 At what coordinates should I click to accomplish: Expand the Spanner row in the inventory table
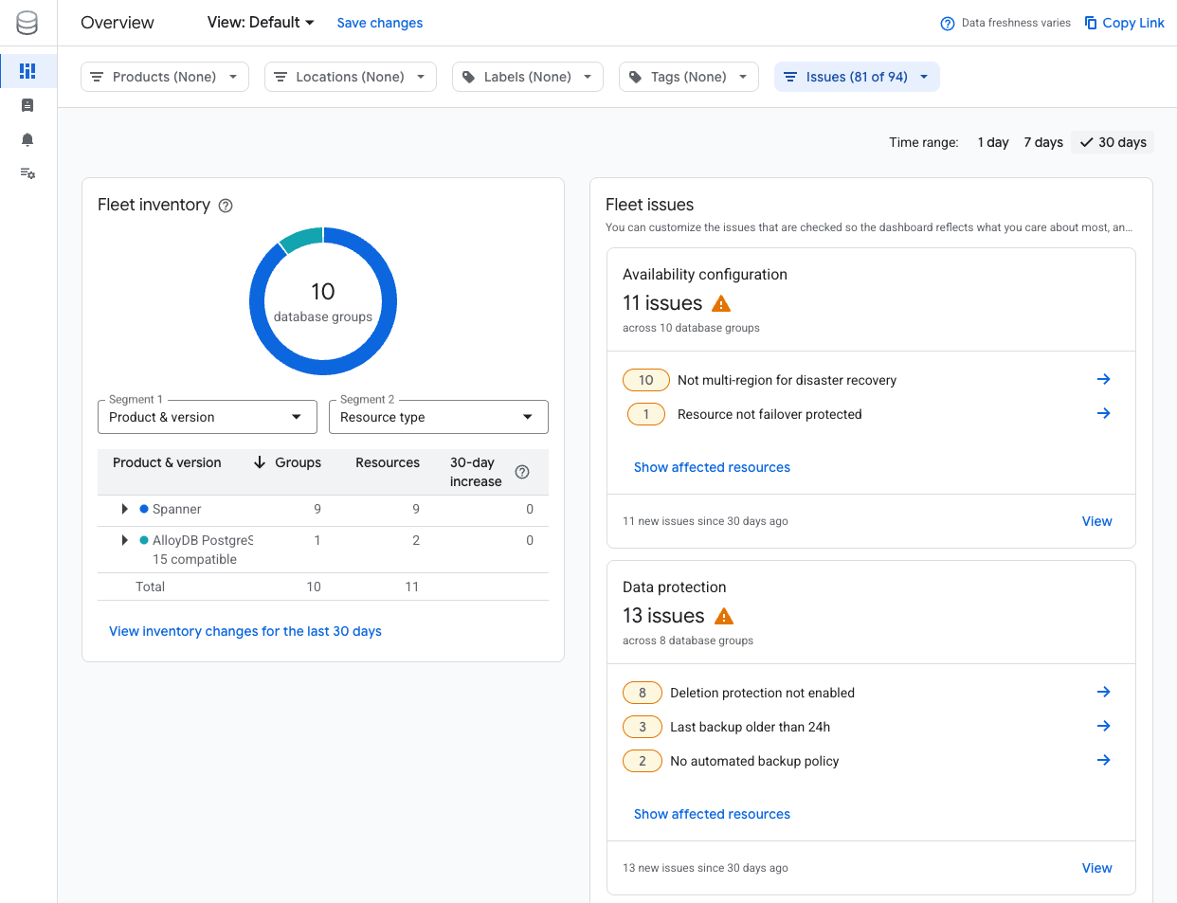point(124,509)
